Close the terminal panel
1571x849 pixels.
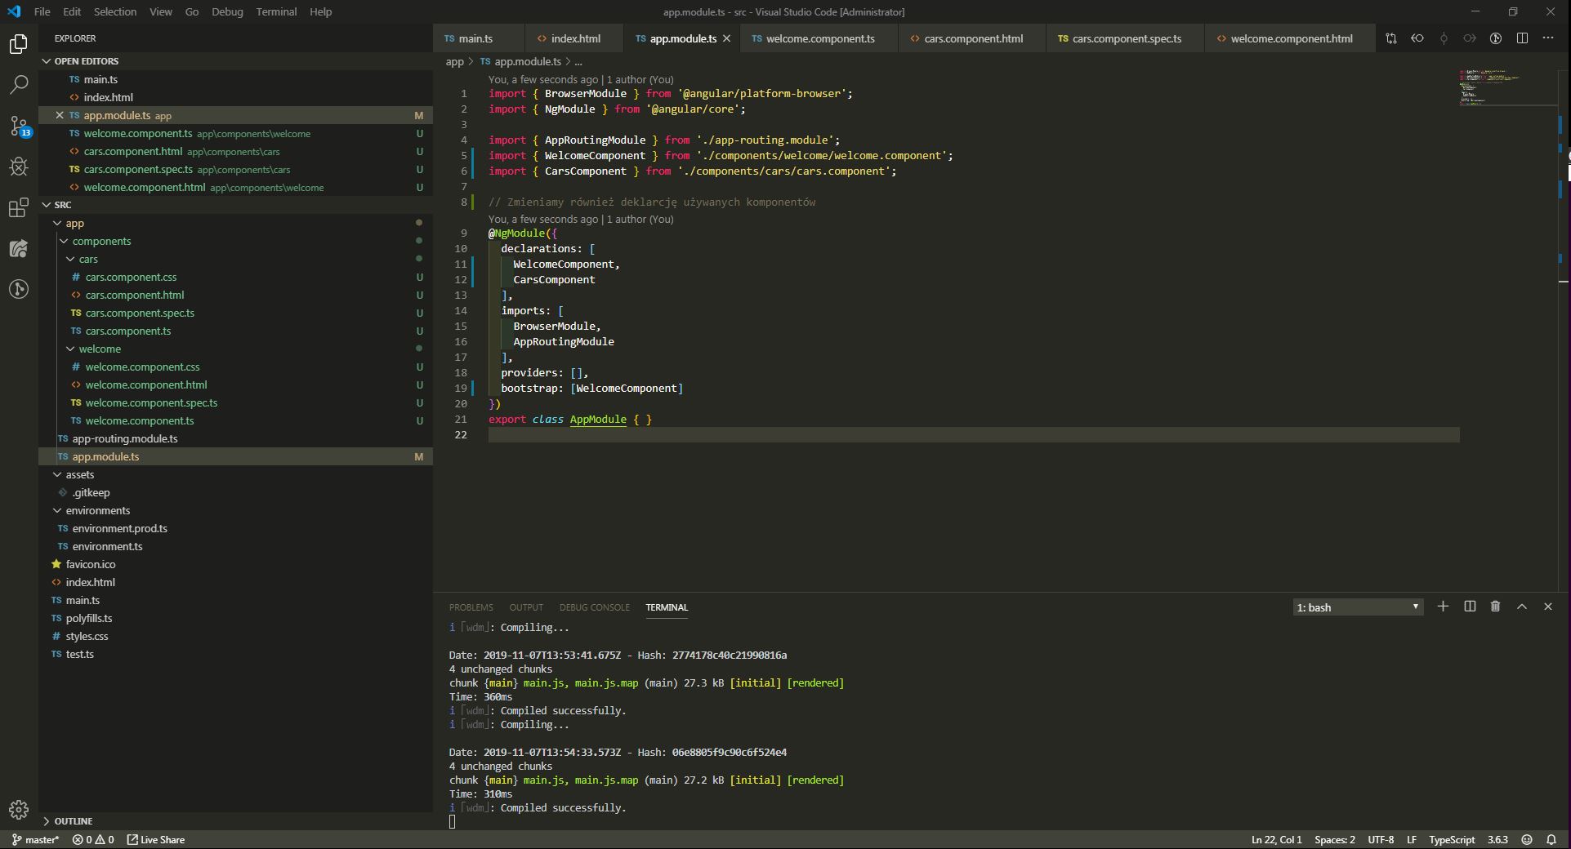point(1547,607)
